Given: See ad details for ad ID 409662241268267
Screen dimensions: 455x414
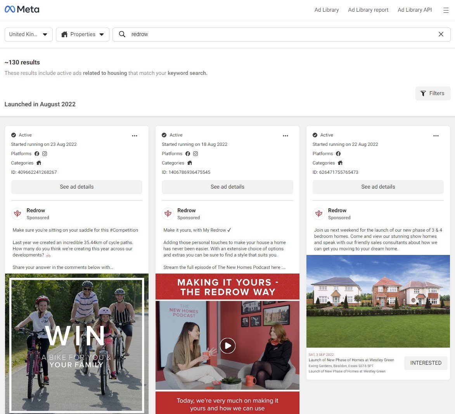Looking at the screenshot, I should tap(76, 187).
